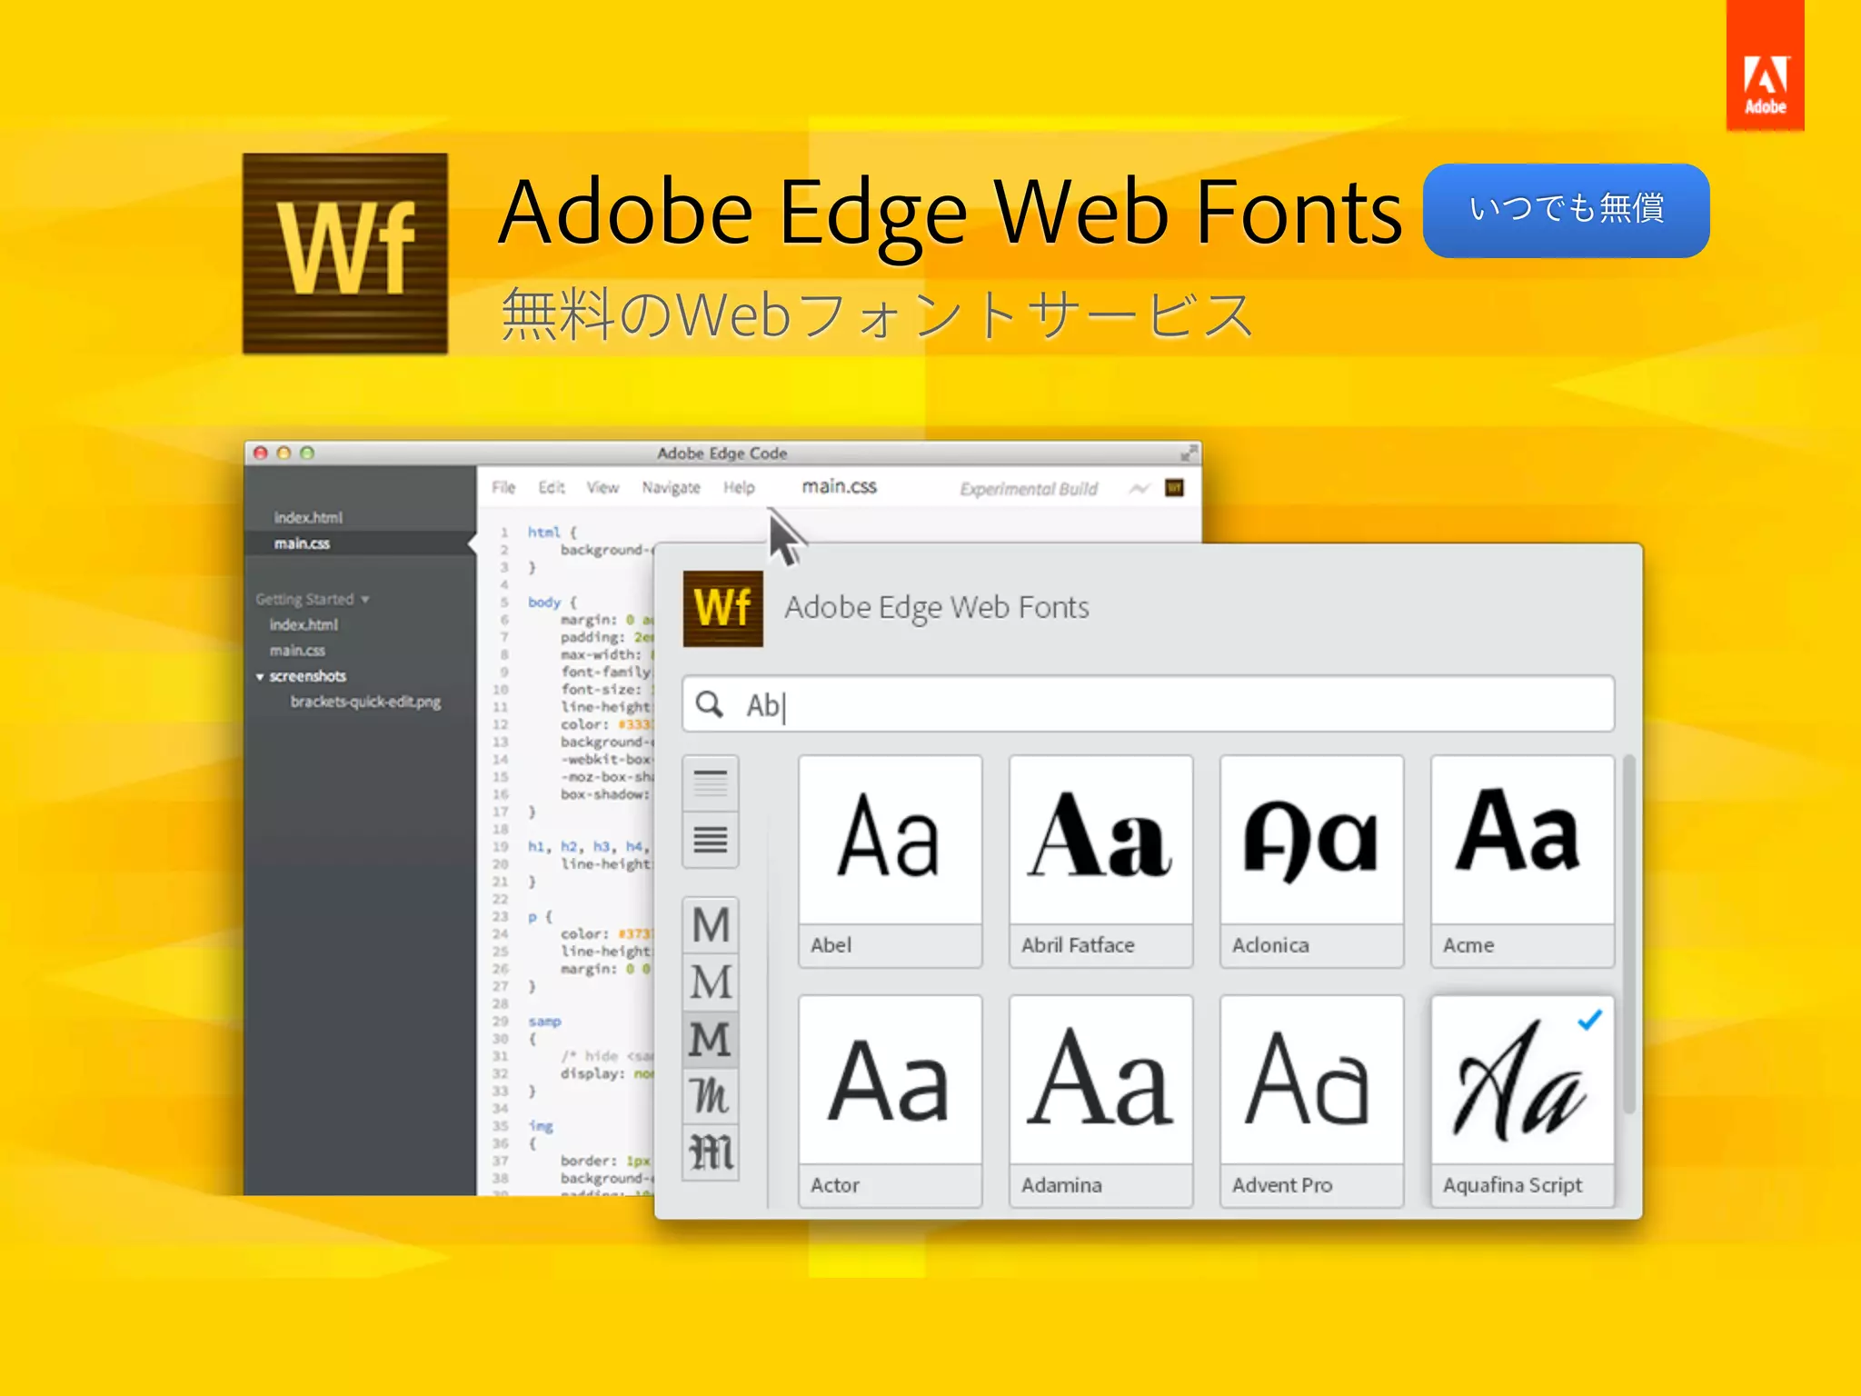Screen dimensions: 1861x1396
Task: Click the Adobe logo in top corner
Action: [1765, 65]
